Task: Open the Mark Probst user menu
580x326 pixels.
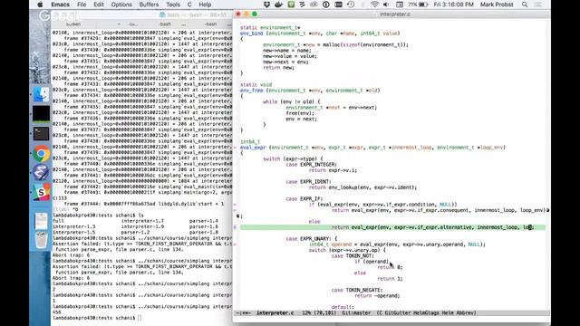Action: 497,5
